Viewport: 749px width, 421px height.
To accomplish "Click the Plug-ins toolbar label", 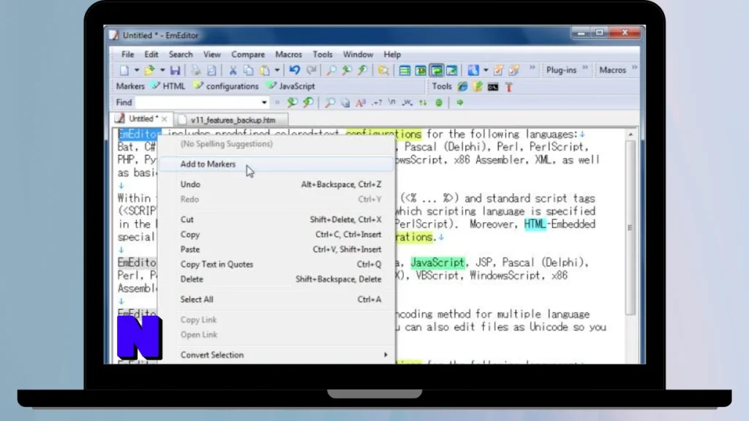I will pyautogui.click(x=561, y=70).
